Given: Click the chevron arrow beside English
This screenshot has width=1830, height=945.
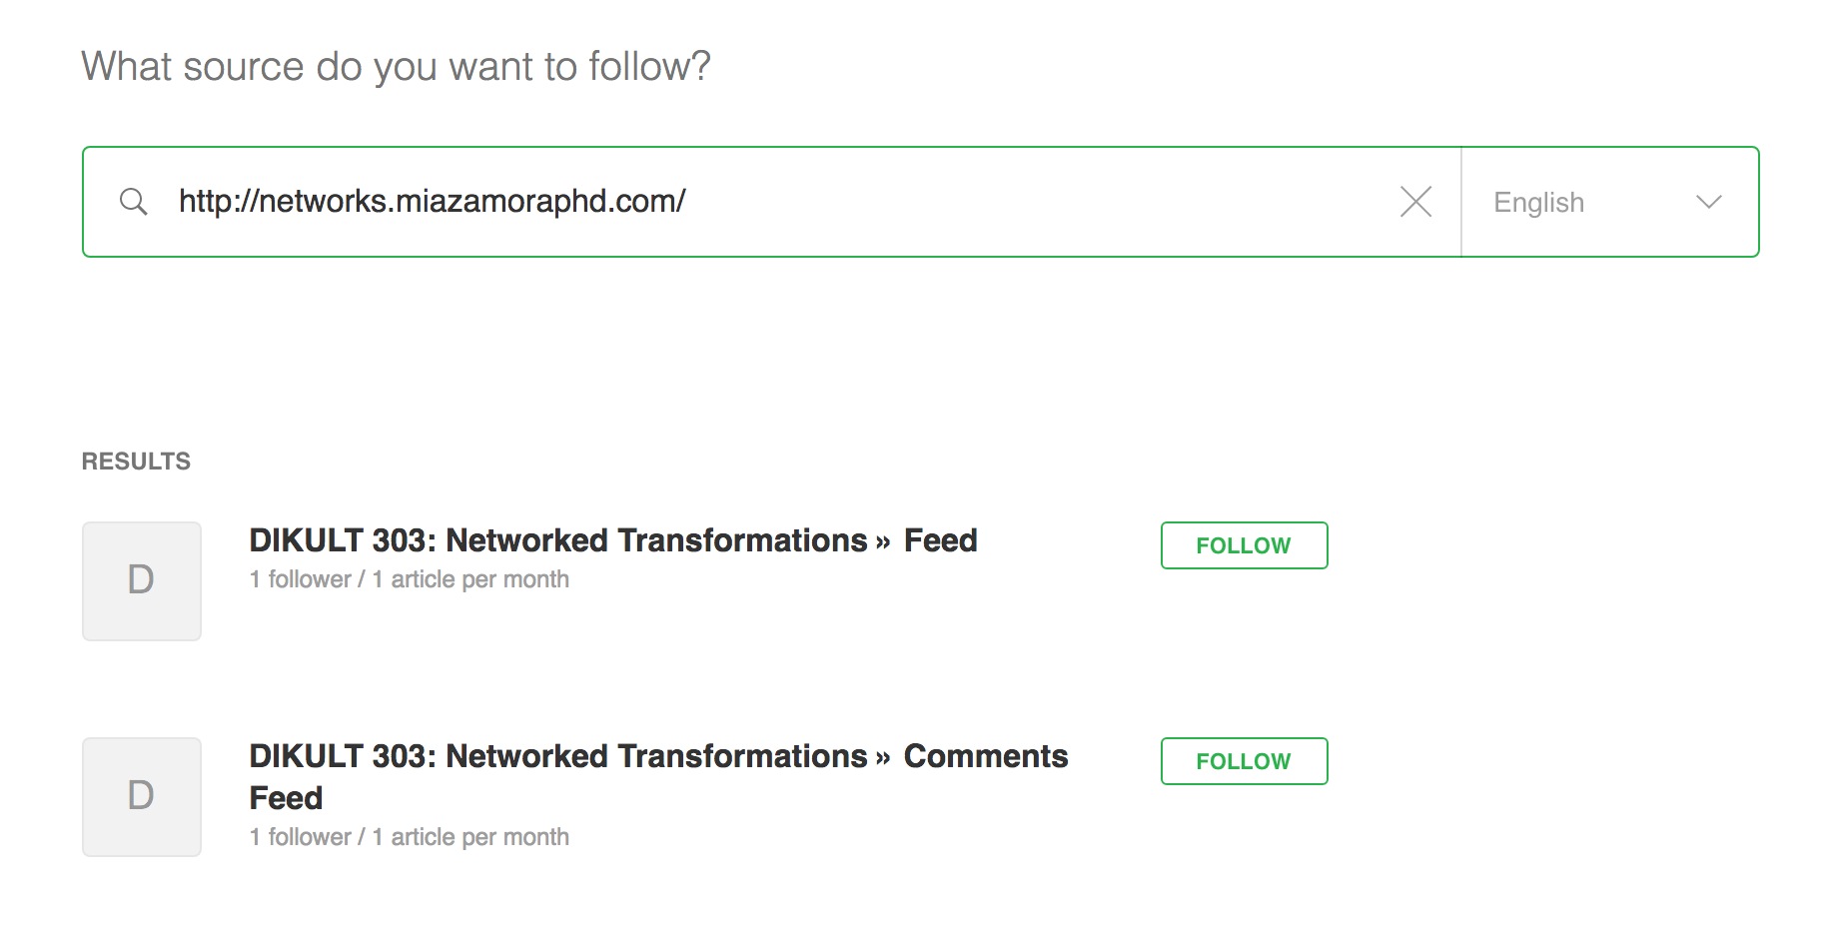Looking at the screenshot, I should click(1708, 202).
